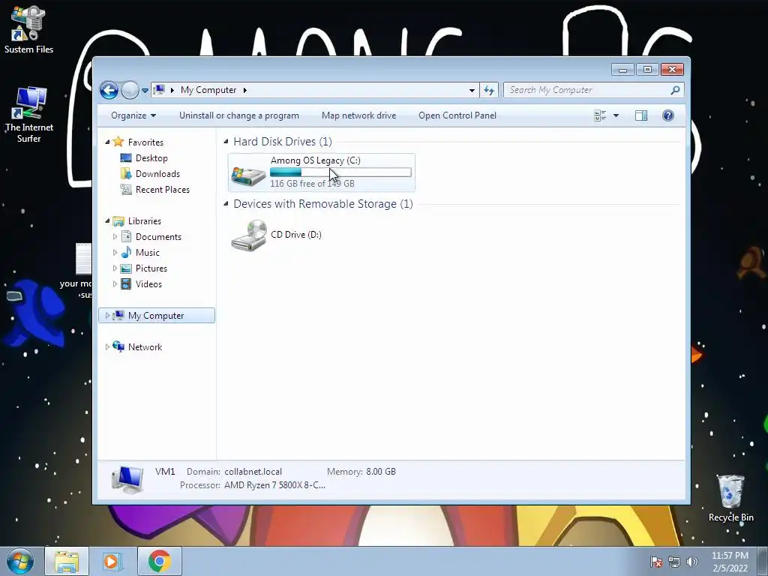This screenshot has width=768, height=576.
Task: Click the CD Drive (D:) label
Action: [295, 235]
